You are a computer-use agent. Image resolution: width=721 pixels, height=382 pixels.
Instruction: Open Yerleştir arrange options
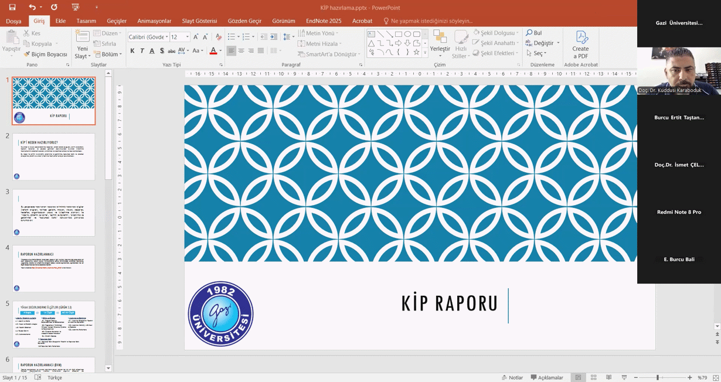pos(440,45)
